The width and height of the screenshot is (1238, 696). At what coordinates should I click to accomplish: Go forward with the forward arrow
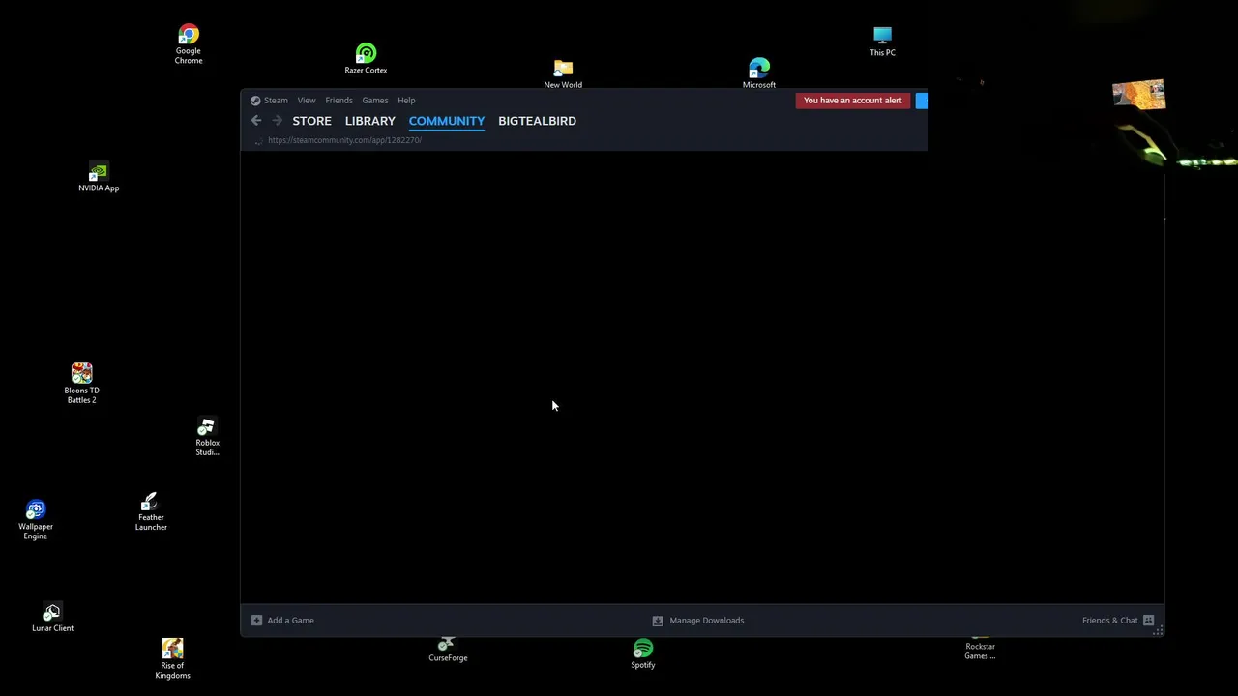pos(278,121)
